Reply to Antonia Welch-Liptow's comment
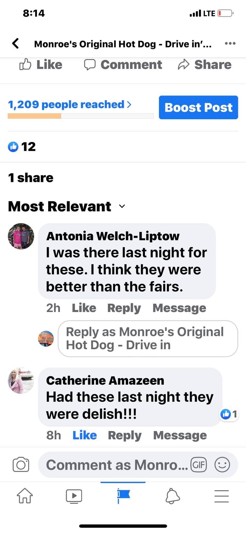Viewport: 246px width, 533px height. tap(124, 308)
